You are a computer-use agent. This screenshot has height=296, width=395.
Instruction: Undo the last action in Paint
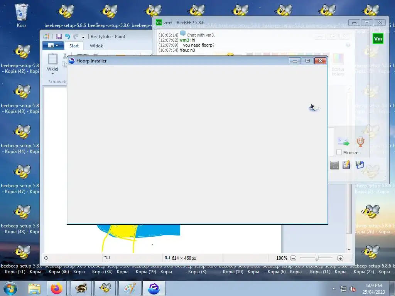(x=68, y=37)
